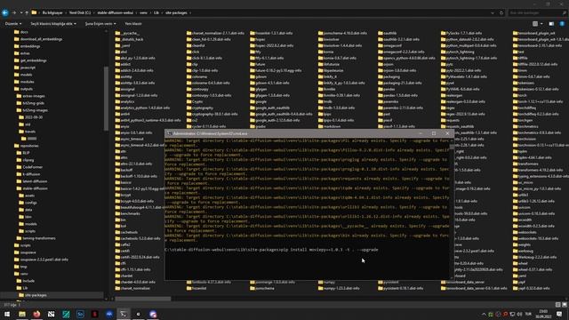This screenshot has width=569, height=320.
Task: Select the 'colorama' folder icon
Action: pyautogui.click(x=189, y=76)
